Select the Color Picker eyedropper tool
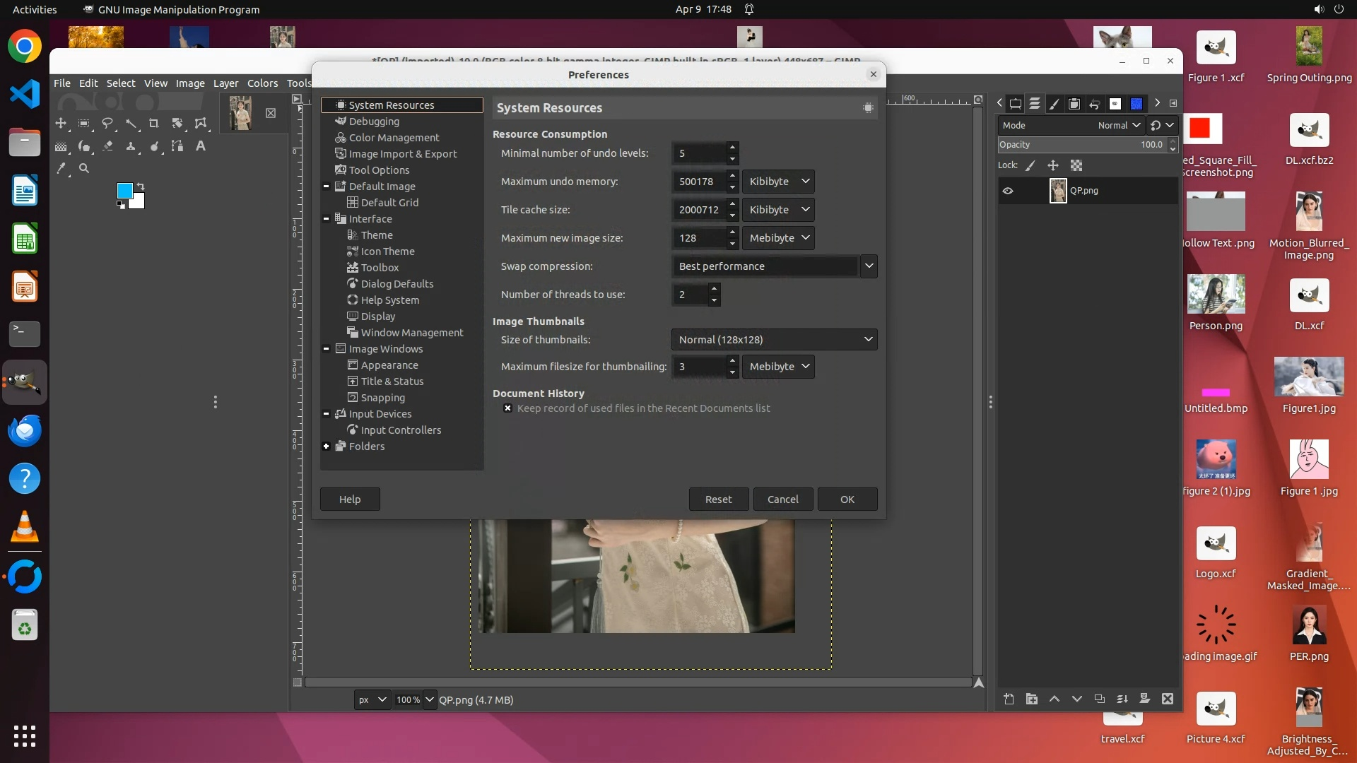This screenshot has height=763, width=1357. point(61,169)
